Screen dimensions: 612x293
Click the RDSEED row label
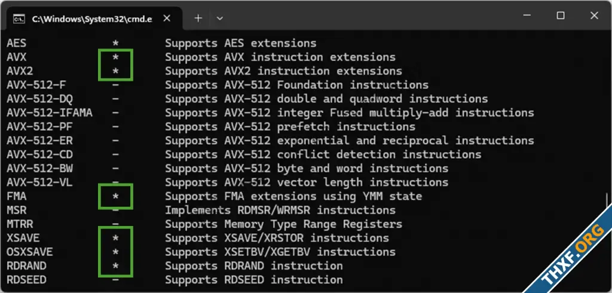(x=26, y=280)
